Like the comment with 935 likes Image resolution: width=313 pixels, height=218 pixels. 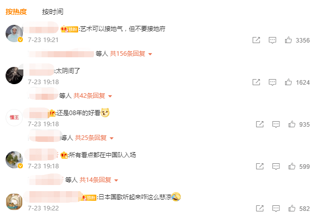pyautogui.click(x=292, y=124)
